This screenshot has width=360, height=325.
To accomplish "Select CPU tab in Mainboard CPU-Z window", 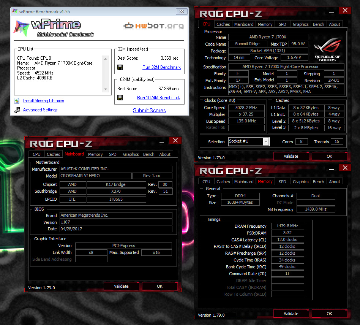I will [x=36, y=154].
